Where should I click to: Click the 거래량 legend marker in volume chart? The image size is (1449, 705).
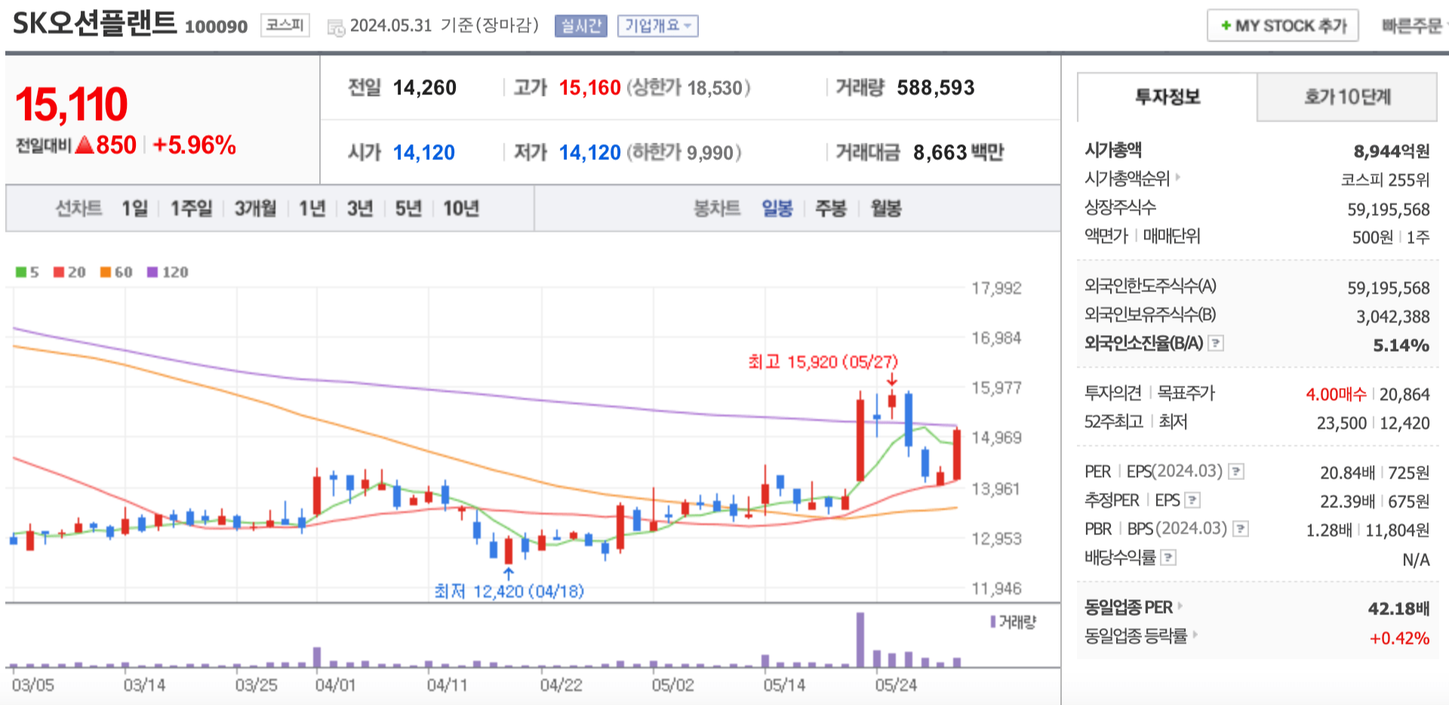(993, 622)
